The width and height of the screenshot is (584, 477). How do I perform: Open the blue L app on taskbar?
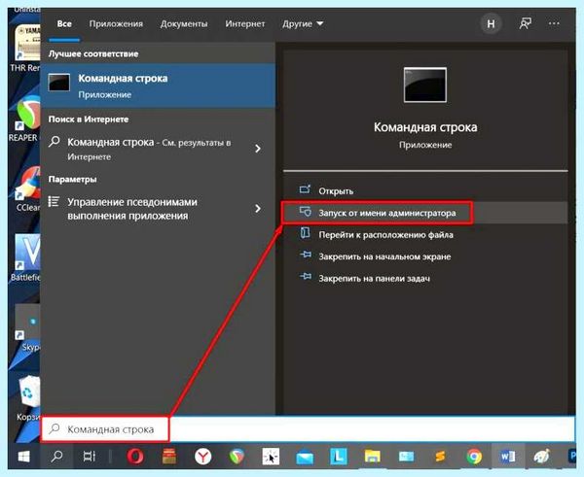tap(338, 457)
